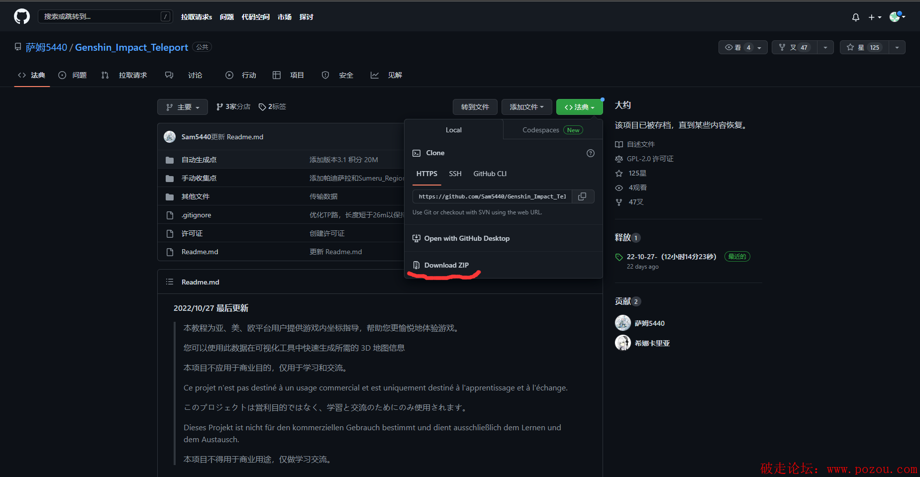
Task: Open the GitHub home logo
Action: click(22, 16)
